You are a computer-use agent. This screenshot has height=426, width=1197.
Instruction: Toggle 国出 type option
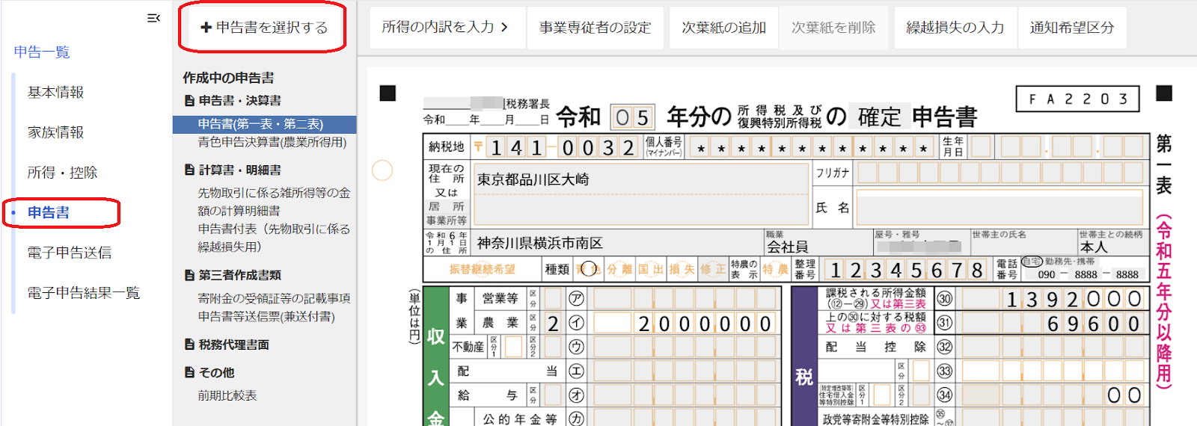point(651,269)
